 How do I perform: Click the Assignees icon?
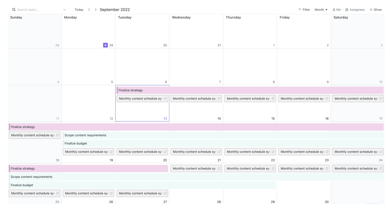pos(348,9)
